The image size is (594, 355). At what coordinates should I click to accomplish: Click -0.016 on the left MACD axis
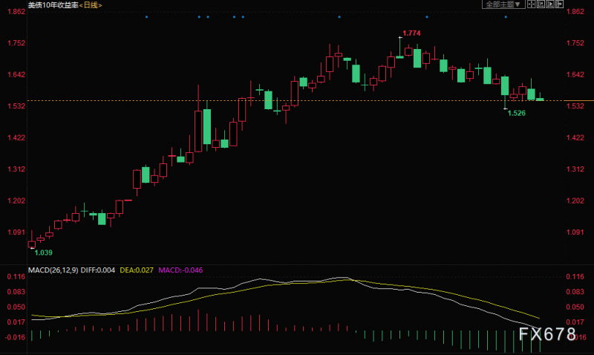point(15,338)
